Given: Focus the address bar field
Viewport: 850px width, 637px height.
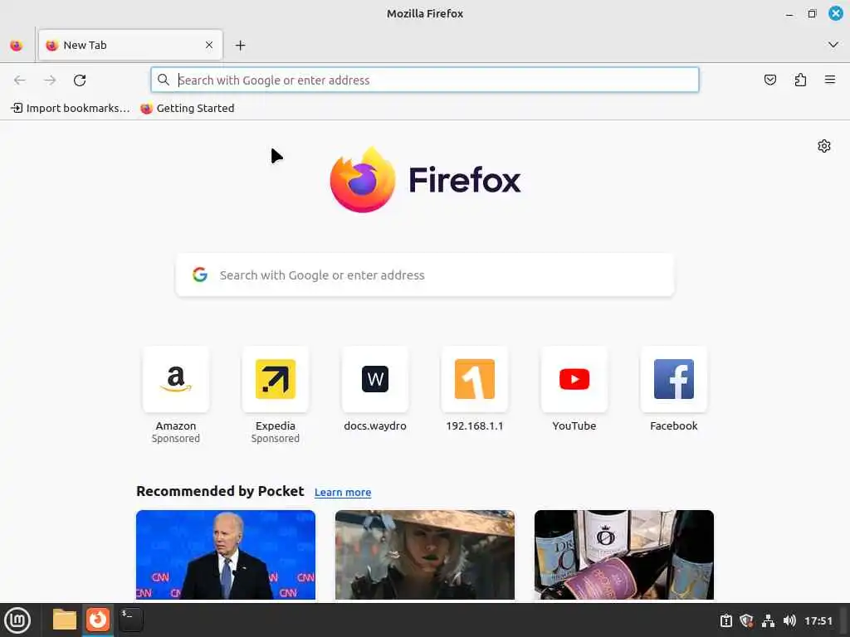Looking at the screenshot, I should point(425,80).
